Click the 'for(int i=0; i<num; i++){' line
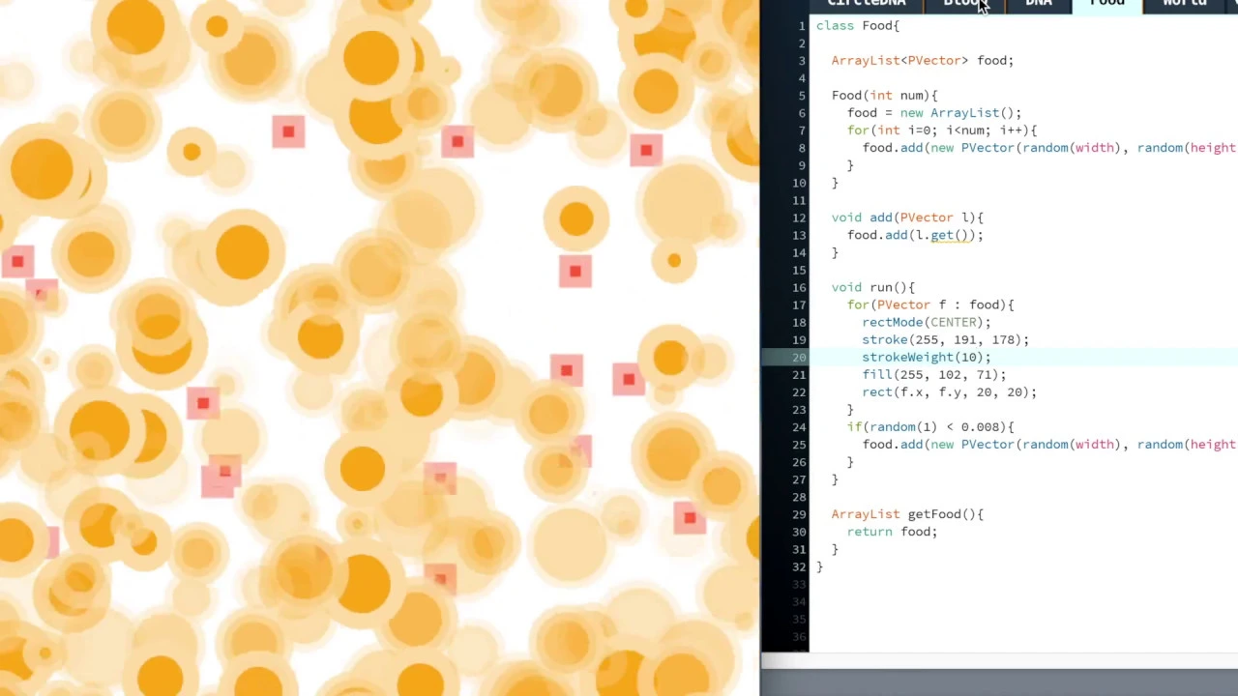 [941, 130]
